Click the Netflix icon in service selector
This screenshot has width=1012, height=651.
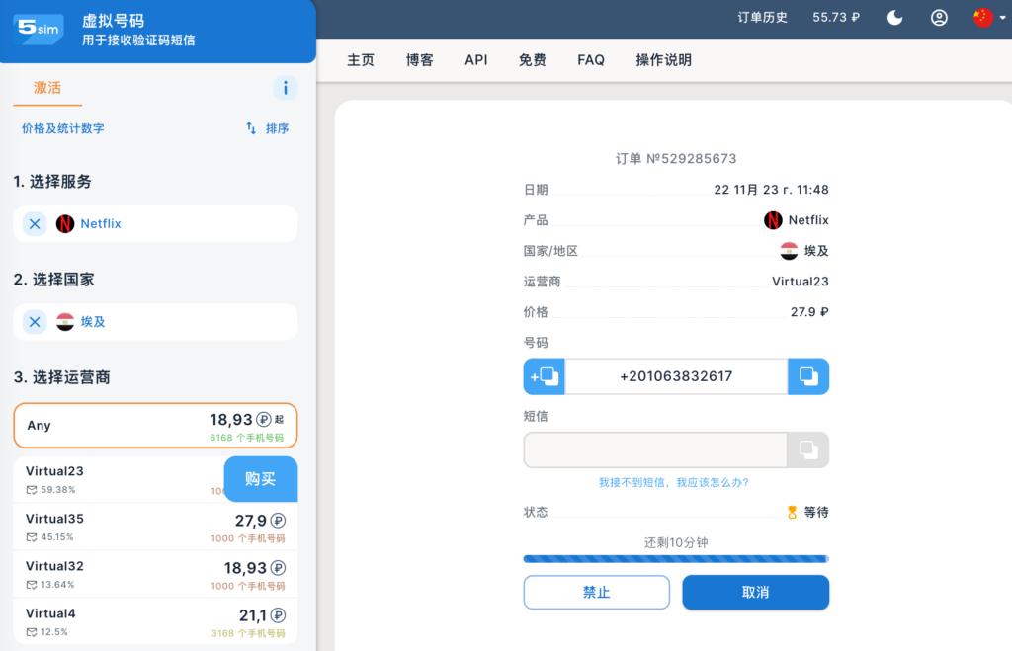pos(64,224)
